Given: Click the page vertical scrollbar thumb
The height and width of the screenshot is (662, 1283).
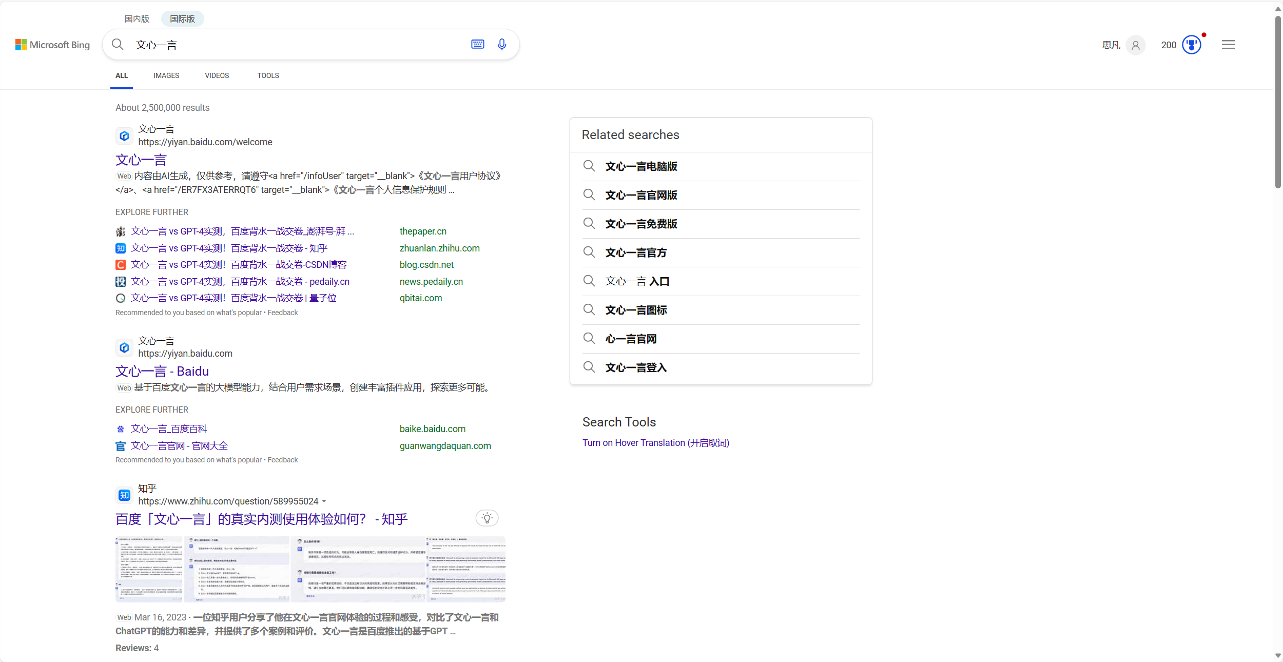Looking at the screenshot, I should point(1278,102).
